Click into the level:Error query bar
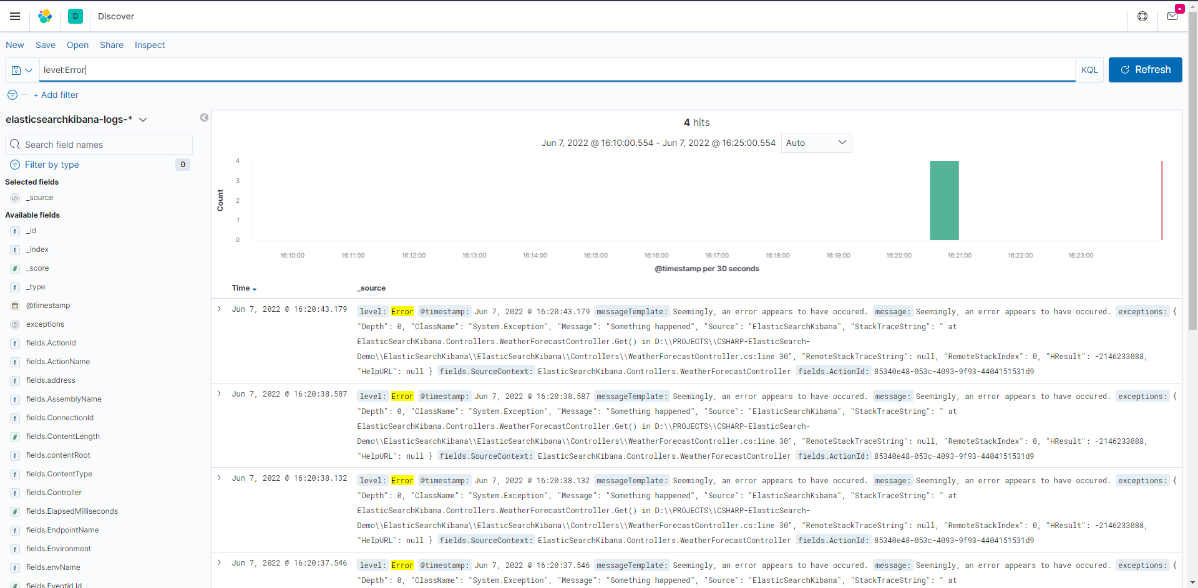 point(557,70)
